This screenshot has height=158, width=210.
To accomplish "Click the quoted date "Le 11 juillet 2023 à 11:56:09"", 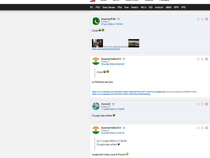I will [112, 141].
